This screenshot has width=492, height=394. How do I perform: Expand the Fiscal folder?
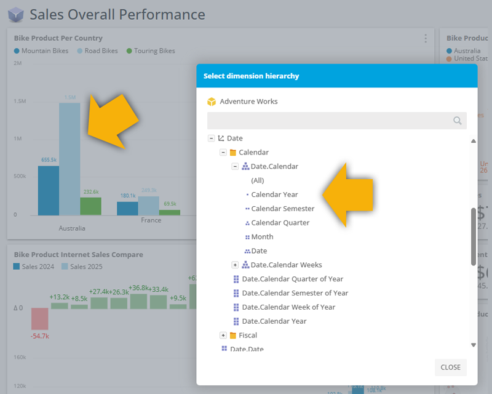pos(223,336)
